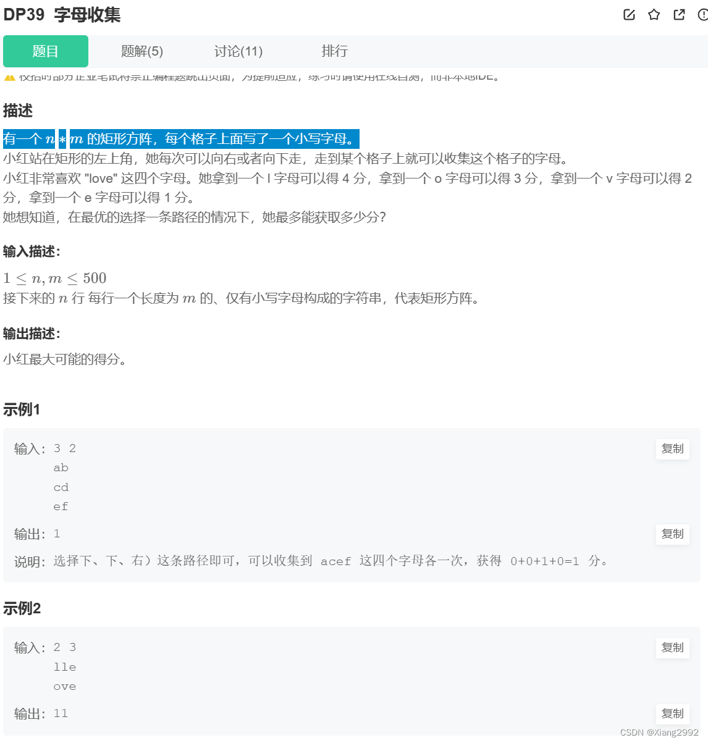Open the edit/feedback pencil icon

click(629, 15)
